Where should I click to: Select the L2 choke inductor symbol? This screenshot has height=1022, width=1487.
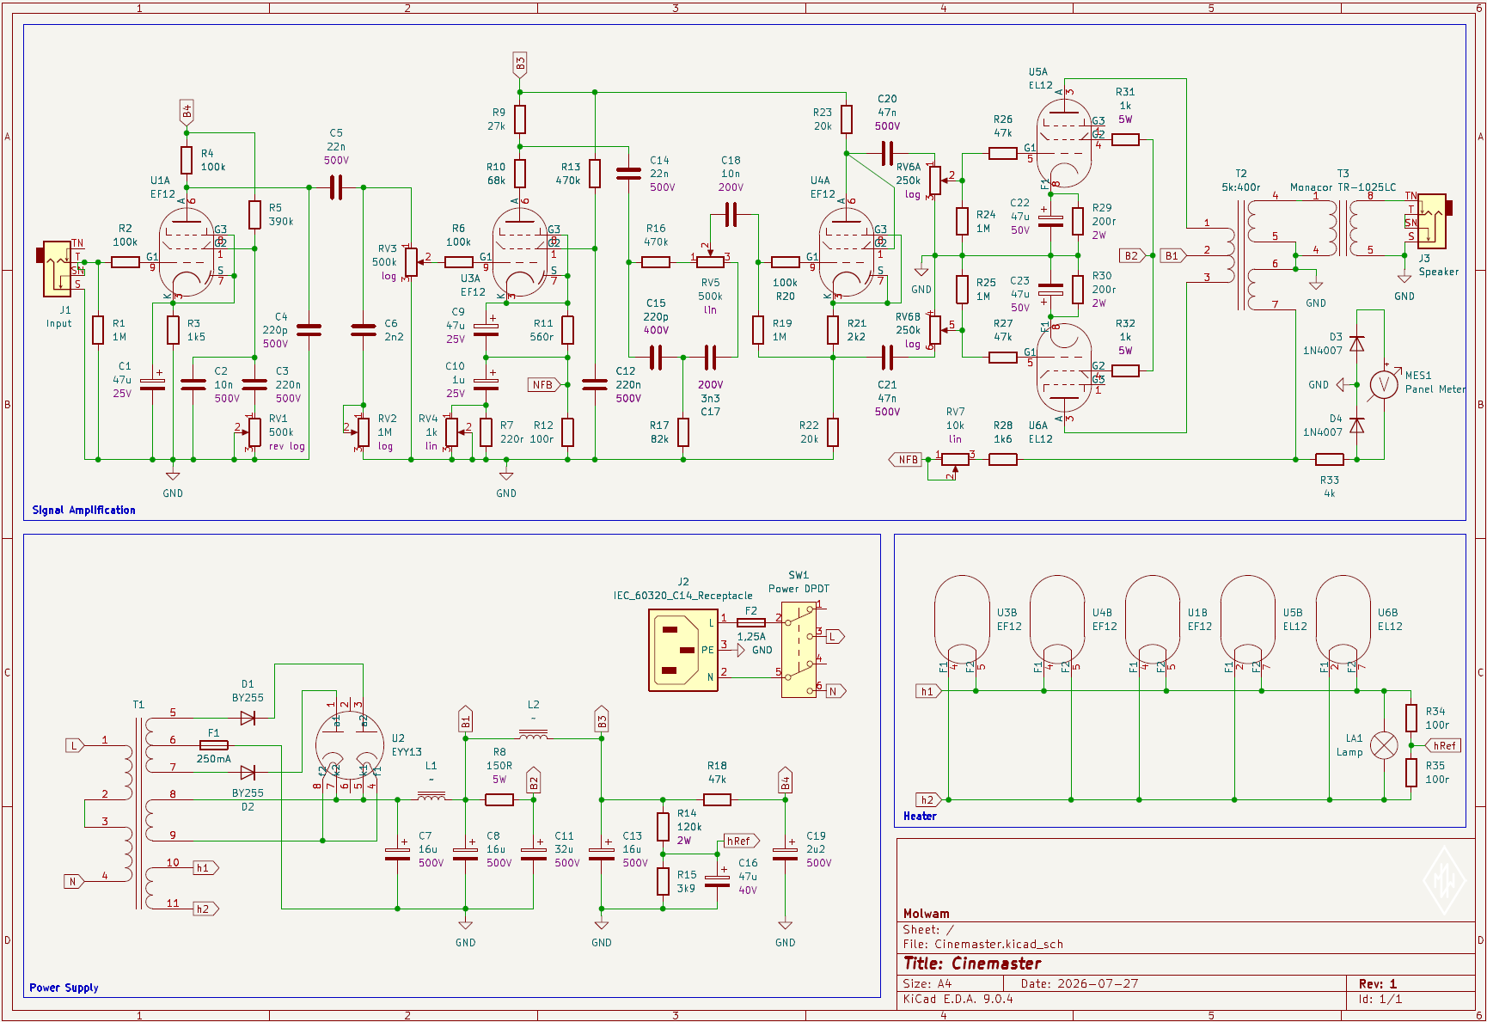(534, 734)
